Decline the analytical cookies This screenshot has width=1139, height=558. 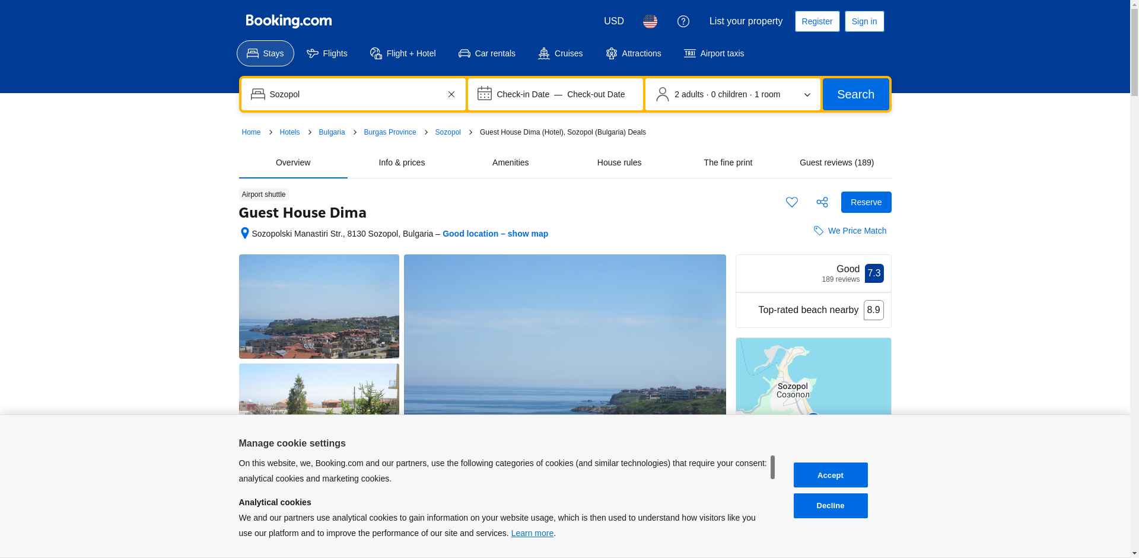[830, 506]
